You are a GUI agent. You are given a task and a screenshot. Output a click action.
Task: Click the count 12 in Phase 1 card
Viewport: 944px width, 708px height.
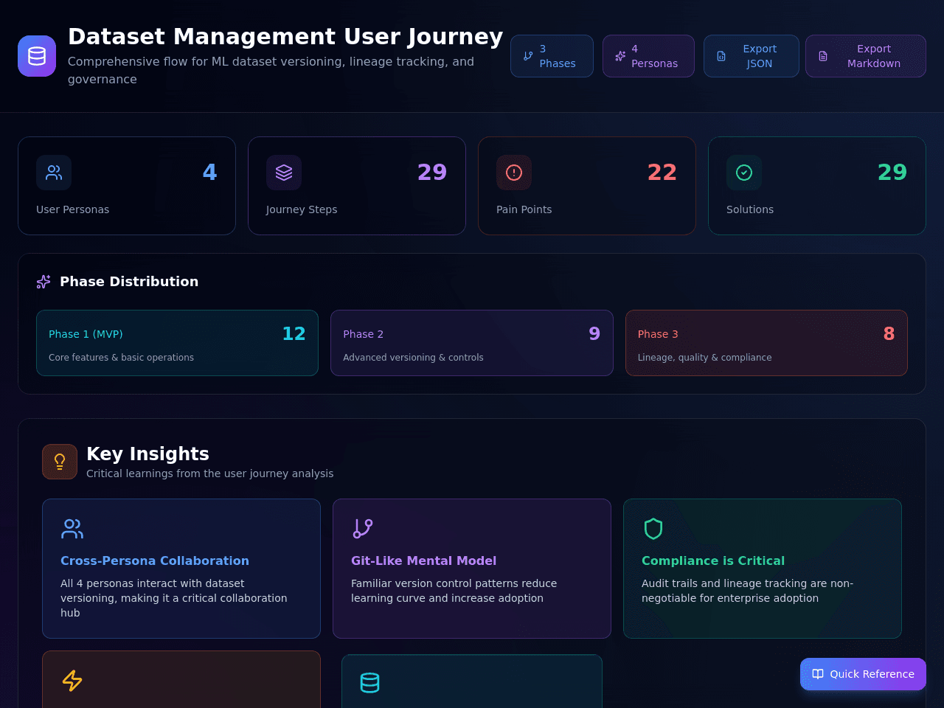pyautogui.click(x=294, y=334)
